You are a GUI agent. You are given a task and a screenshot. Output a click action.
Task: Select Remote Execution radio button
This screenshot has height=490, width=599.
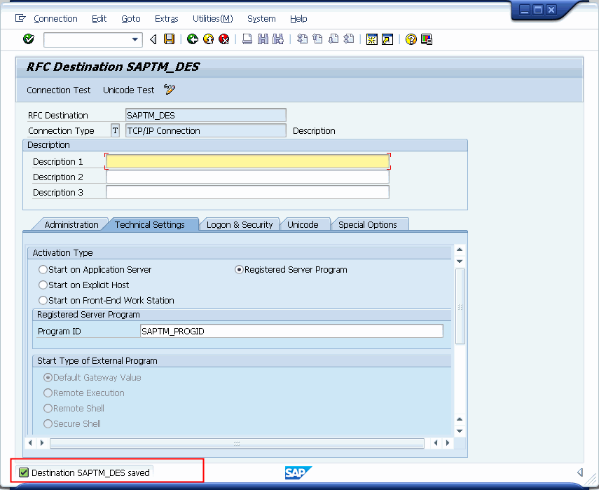point(48,393)
